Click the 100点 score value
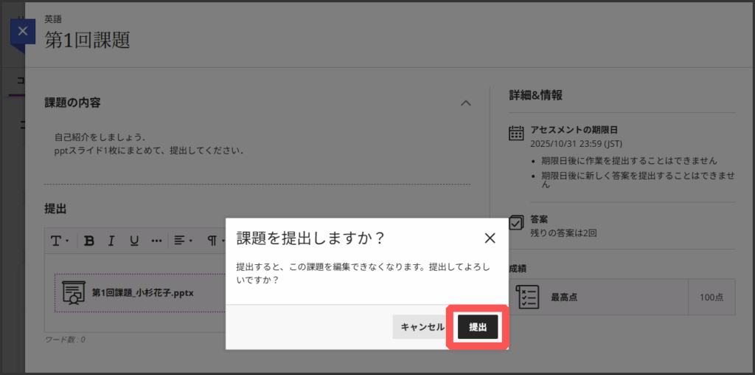 (711, 297)
